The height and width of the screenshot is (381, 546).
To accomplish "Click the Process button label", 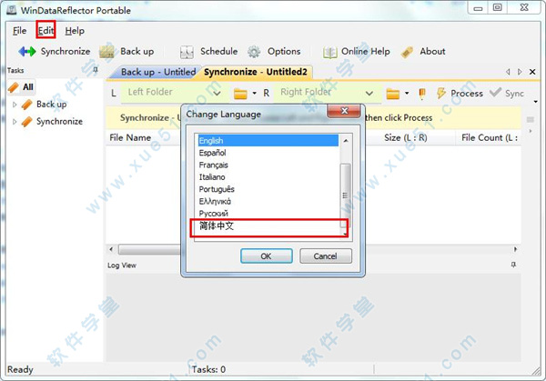I will pos(467,94).
